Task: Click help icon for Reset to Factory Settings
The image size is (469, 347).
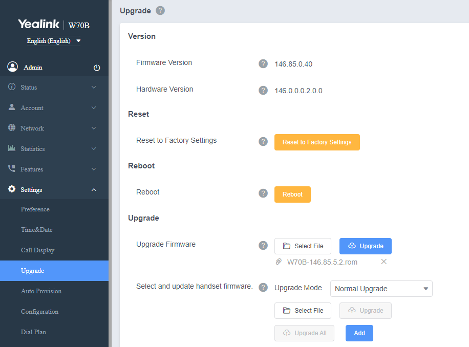Action: tap(263, 141)
